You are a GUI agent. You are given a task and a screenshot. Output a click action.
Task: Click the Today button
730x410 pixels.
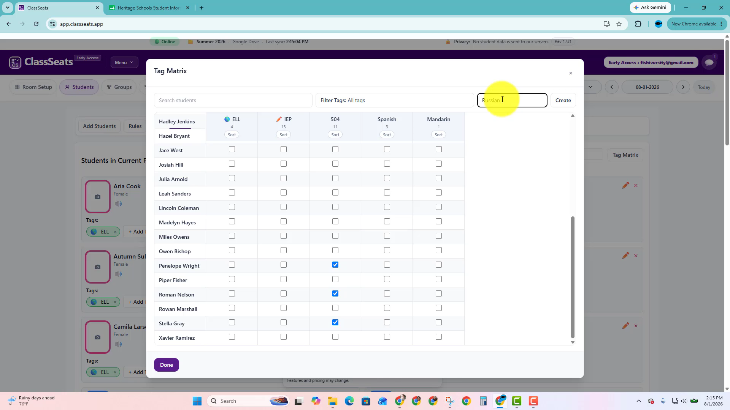(x=704, y=87)
